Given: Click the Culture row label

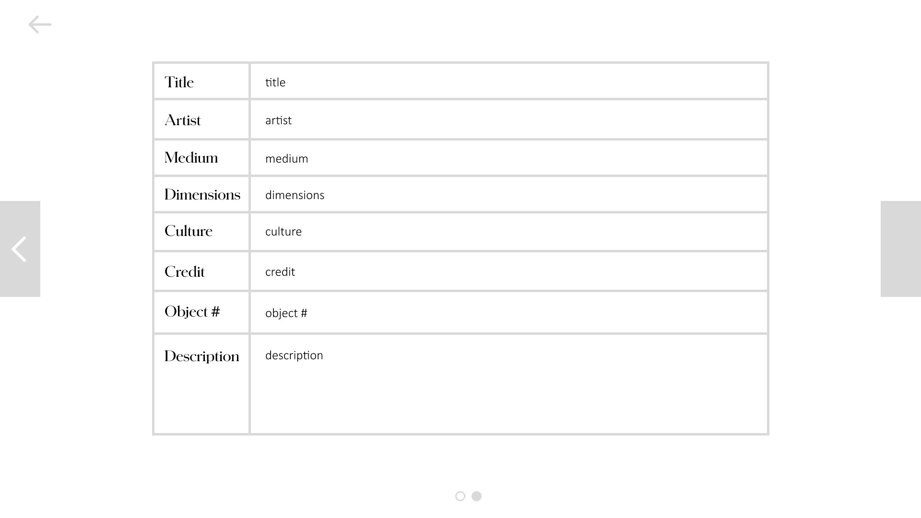Looking at the screenshot, I should 189,231.
